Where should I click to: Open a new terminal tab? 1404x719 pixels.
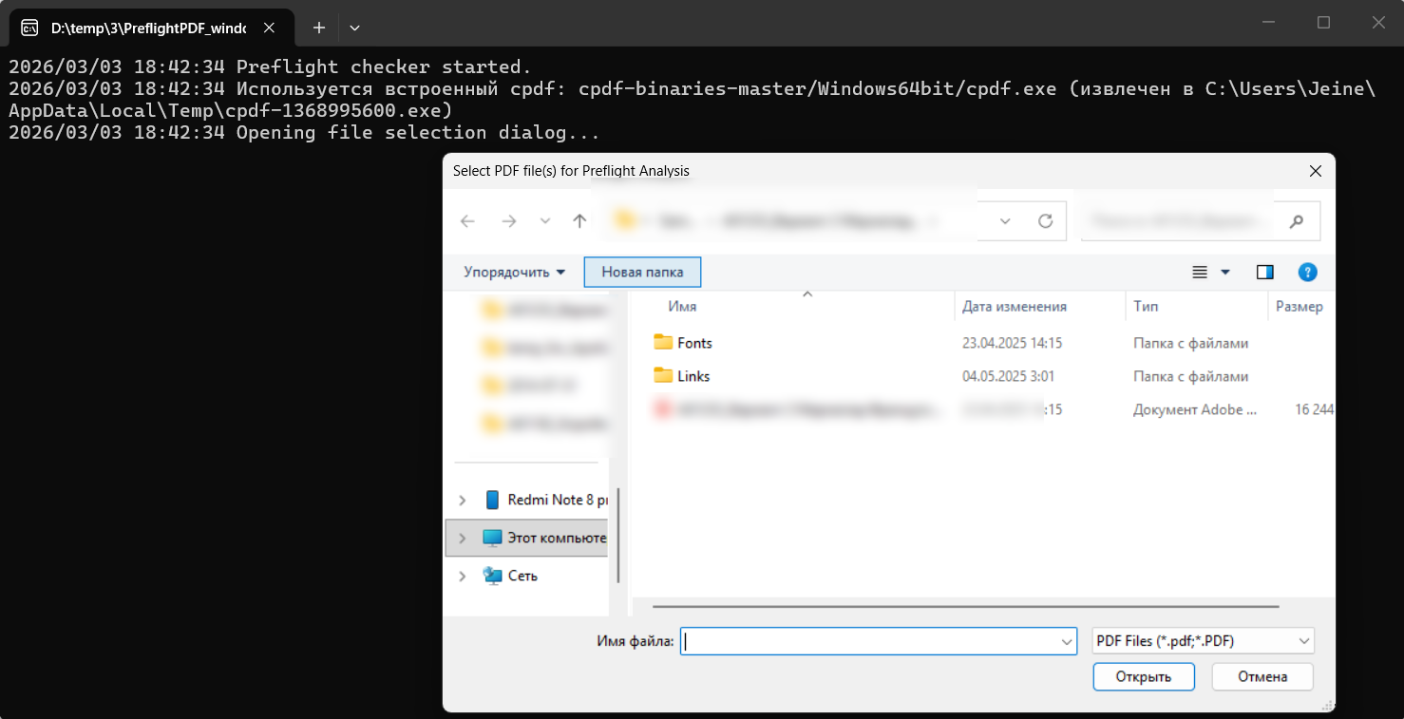319,28
